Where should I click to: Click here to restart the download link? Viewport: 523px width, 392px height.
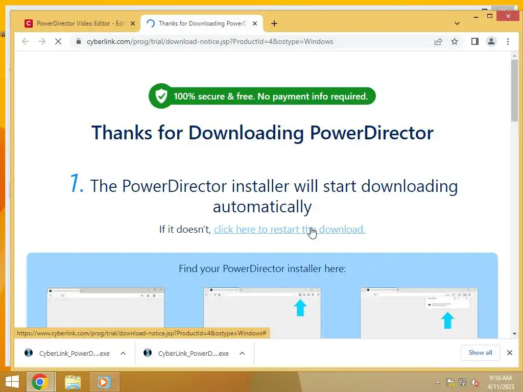tap(290, 229)
